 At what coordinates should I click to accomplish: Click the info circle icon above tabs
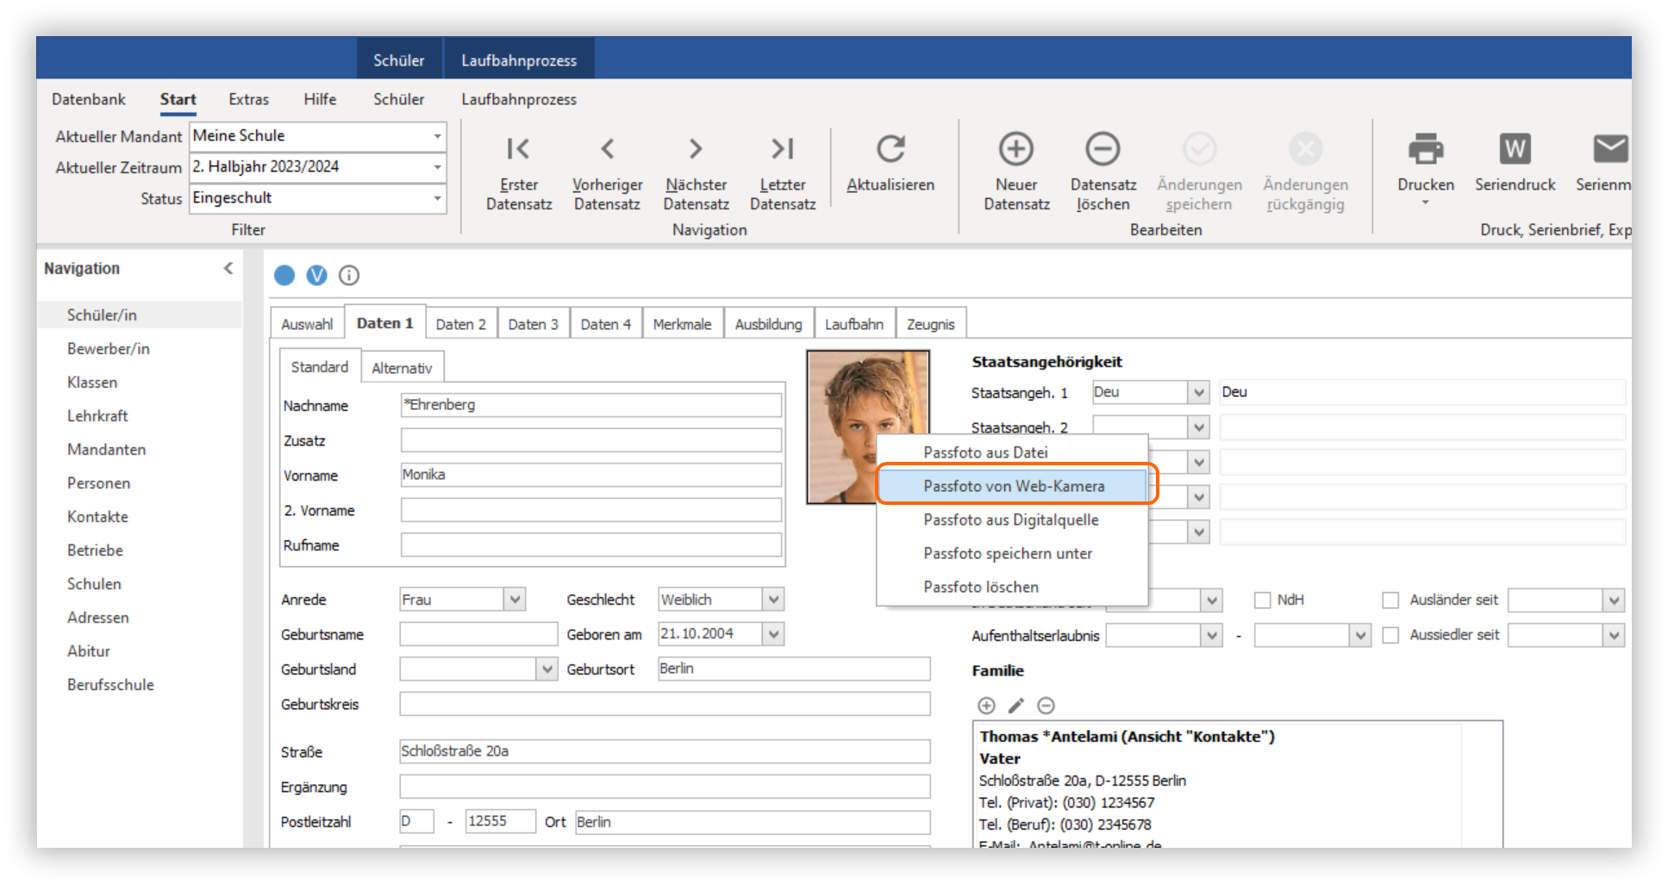[x=349, y=276]
